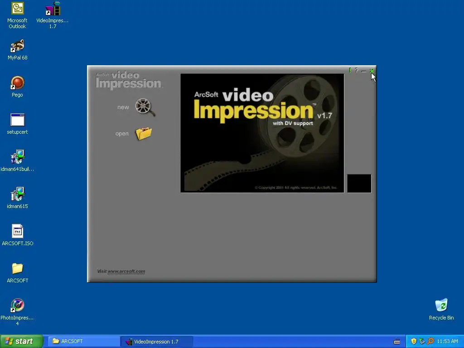Open the Windows Start menu

(21, 341)
